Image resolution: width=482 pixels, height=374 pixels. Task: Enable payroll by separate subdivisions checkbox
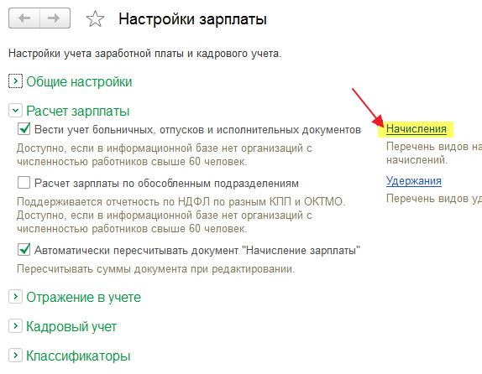point(24,183)
